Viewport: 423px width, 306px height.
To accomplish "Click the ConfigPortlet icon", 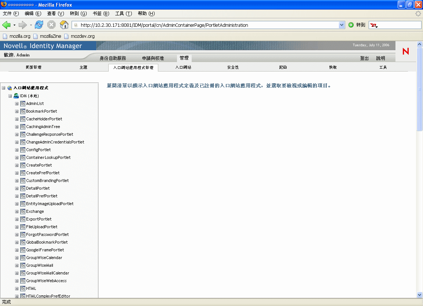I will 23,150.
